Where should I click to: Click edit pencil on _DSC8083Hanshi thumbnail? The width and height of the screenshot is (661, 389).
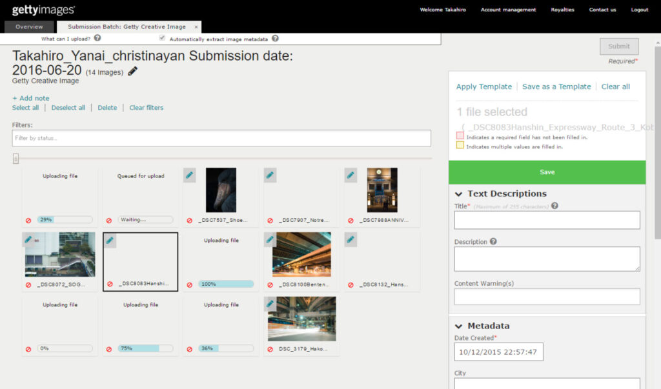coord(109,239)
